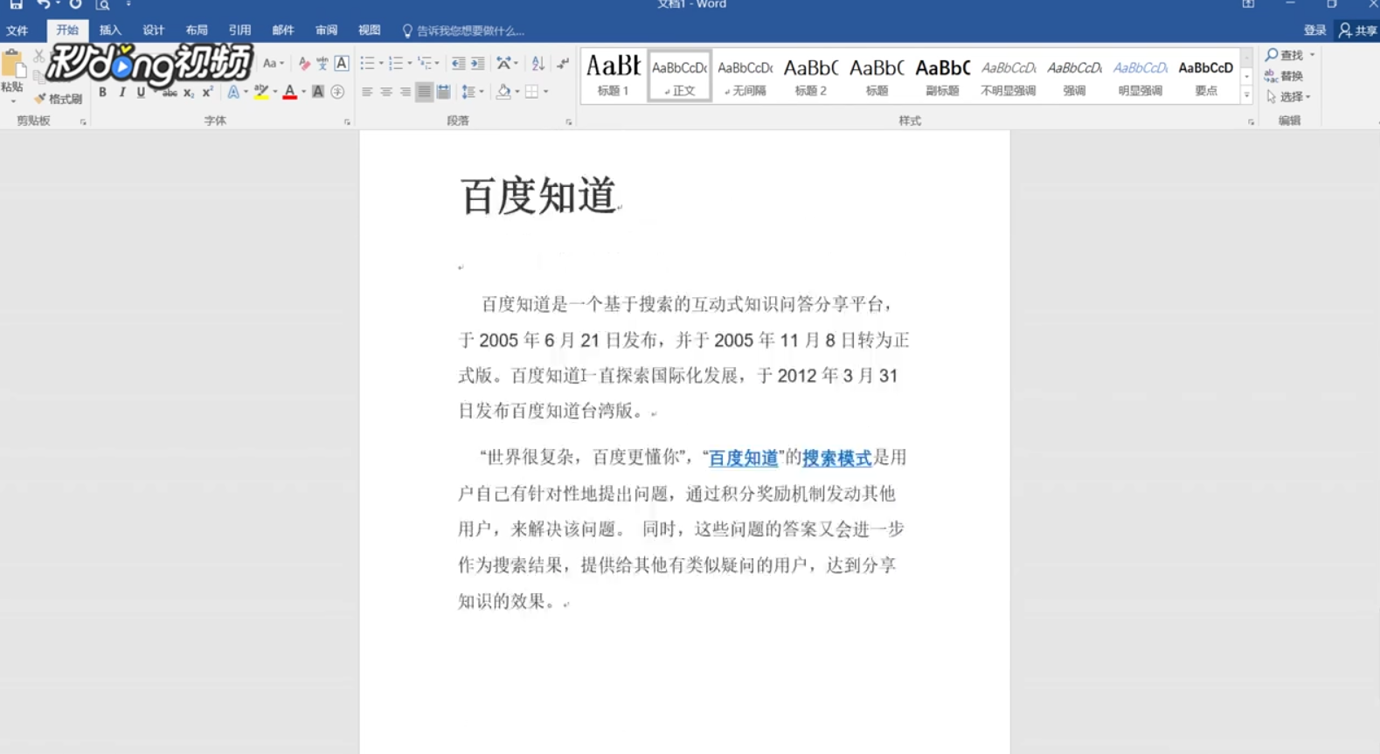1380x754 pixels.
Task: Click the ribbon display options icon
Action: tap(1248, 4)
